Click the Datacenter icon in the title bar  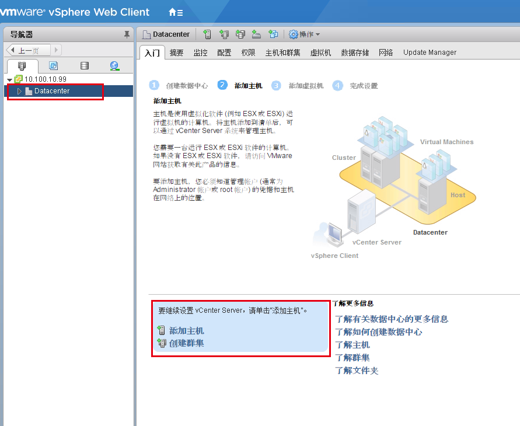point(146,34)
